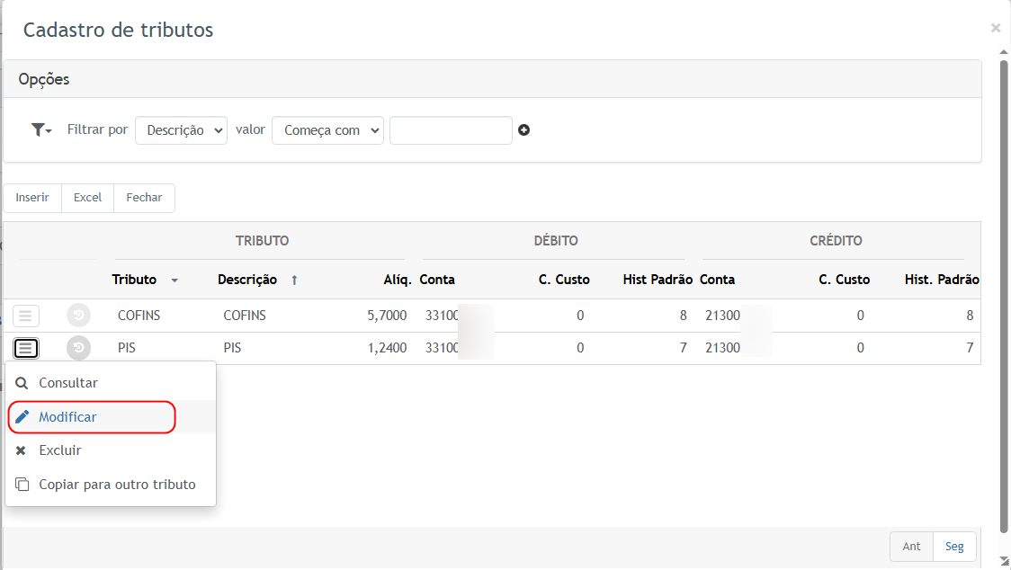Open the Descrição filter field dropdown
Viewport: 1011px width, 570px height.
point(181,130)
